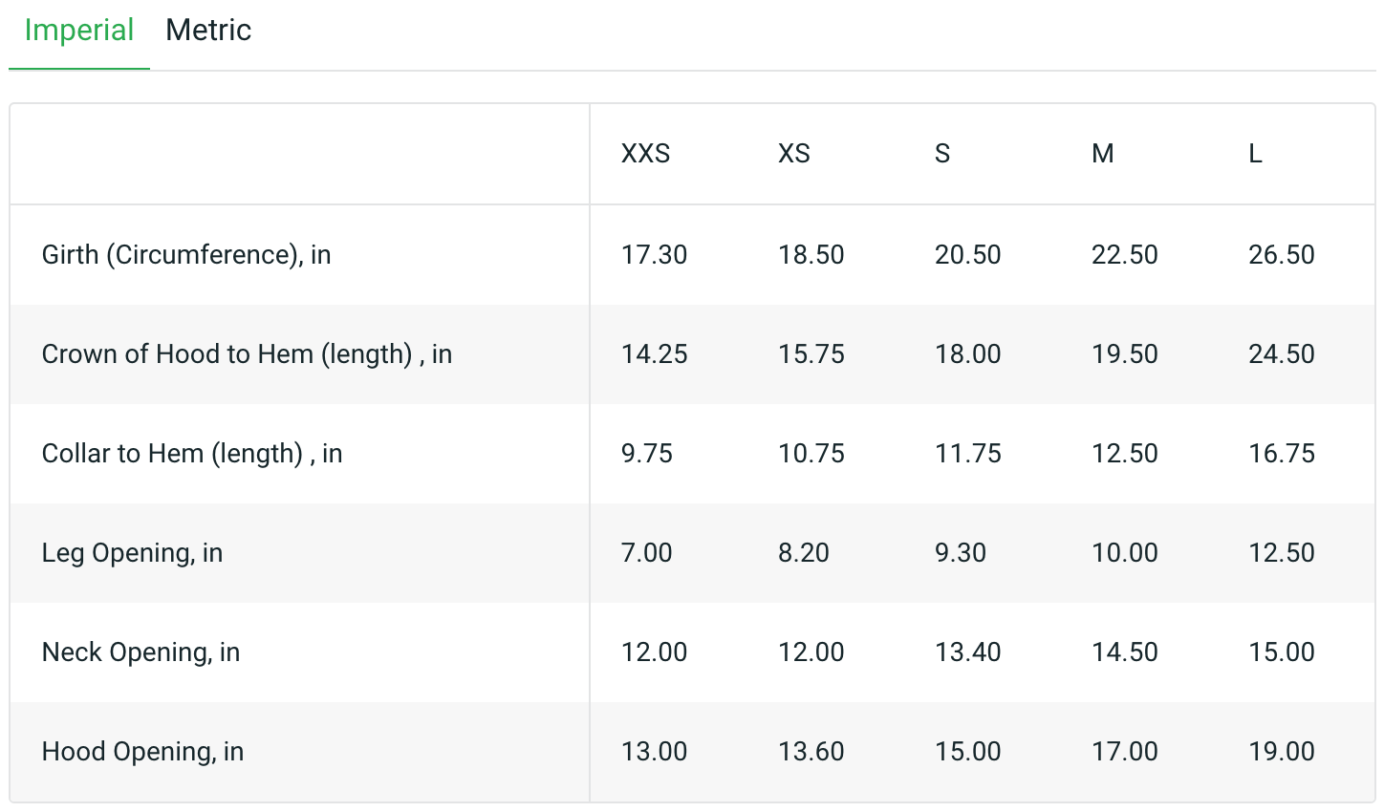
Task: Click the 8.20 leg opening value
Action: point(804,553)
